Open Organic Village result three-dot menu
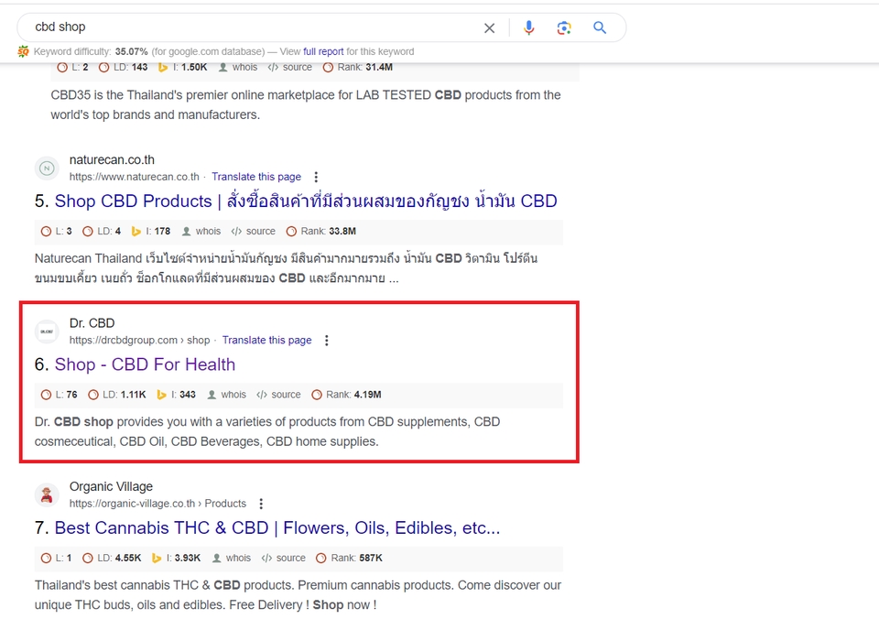 pos(261,504)
